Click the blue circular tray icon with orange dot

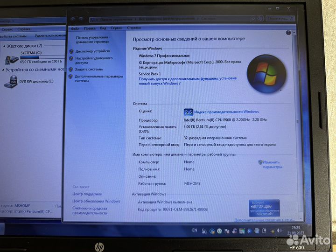point(212,231)
